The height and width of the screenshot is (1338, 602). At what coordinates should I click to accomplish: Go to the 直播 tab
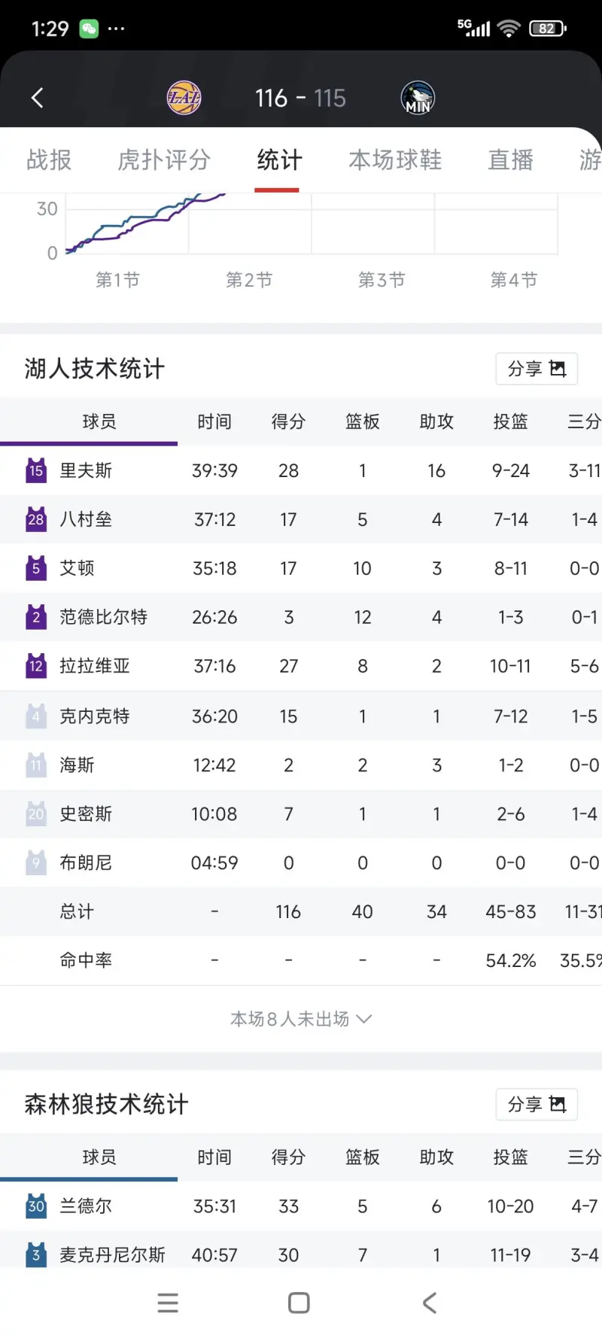click(x=510, y=160)
